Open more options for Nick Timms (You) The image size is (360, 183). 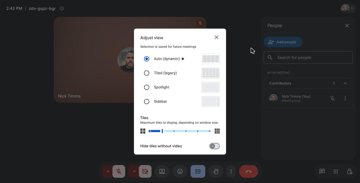click(345, 98)
